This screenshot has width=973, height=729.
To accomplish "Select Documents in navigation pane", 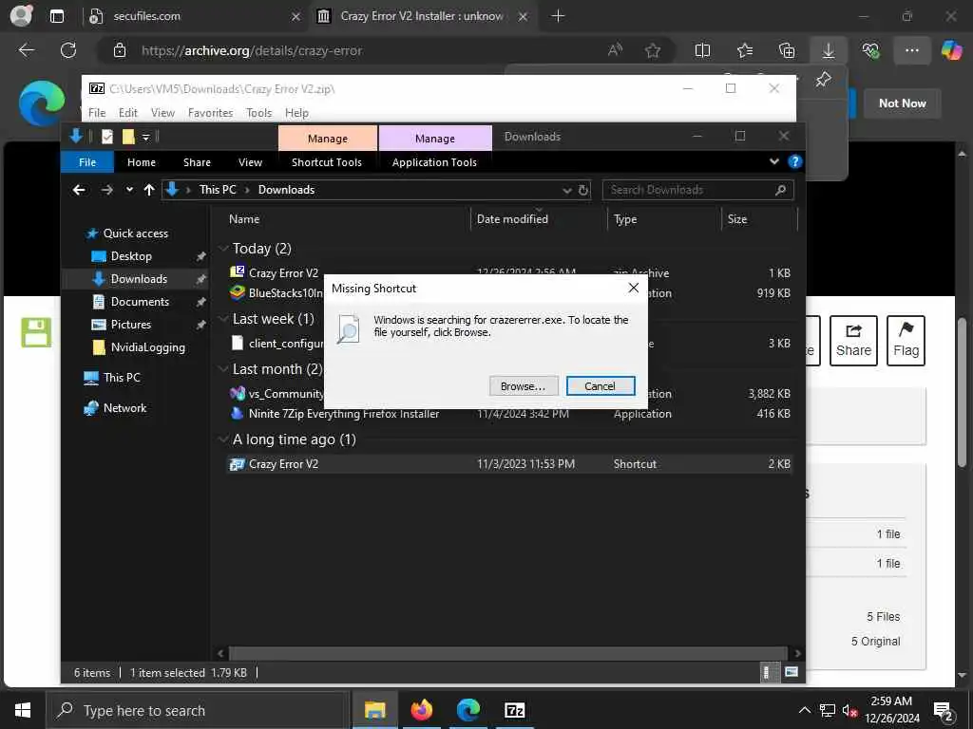I will (140, 301).
